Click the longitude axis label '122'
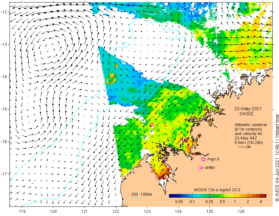Image resolution: width=279 pixels, height=216 pixels. (x=116, y=211)
